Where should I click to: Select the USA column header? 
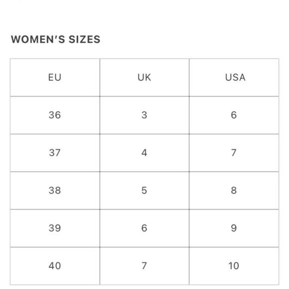234,77
